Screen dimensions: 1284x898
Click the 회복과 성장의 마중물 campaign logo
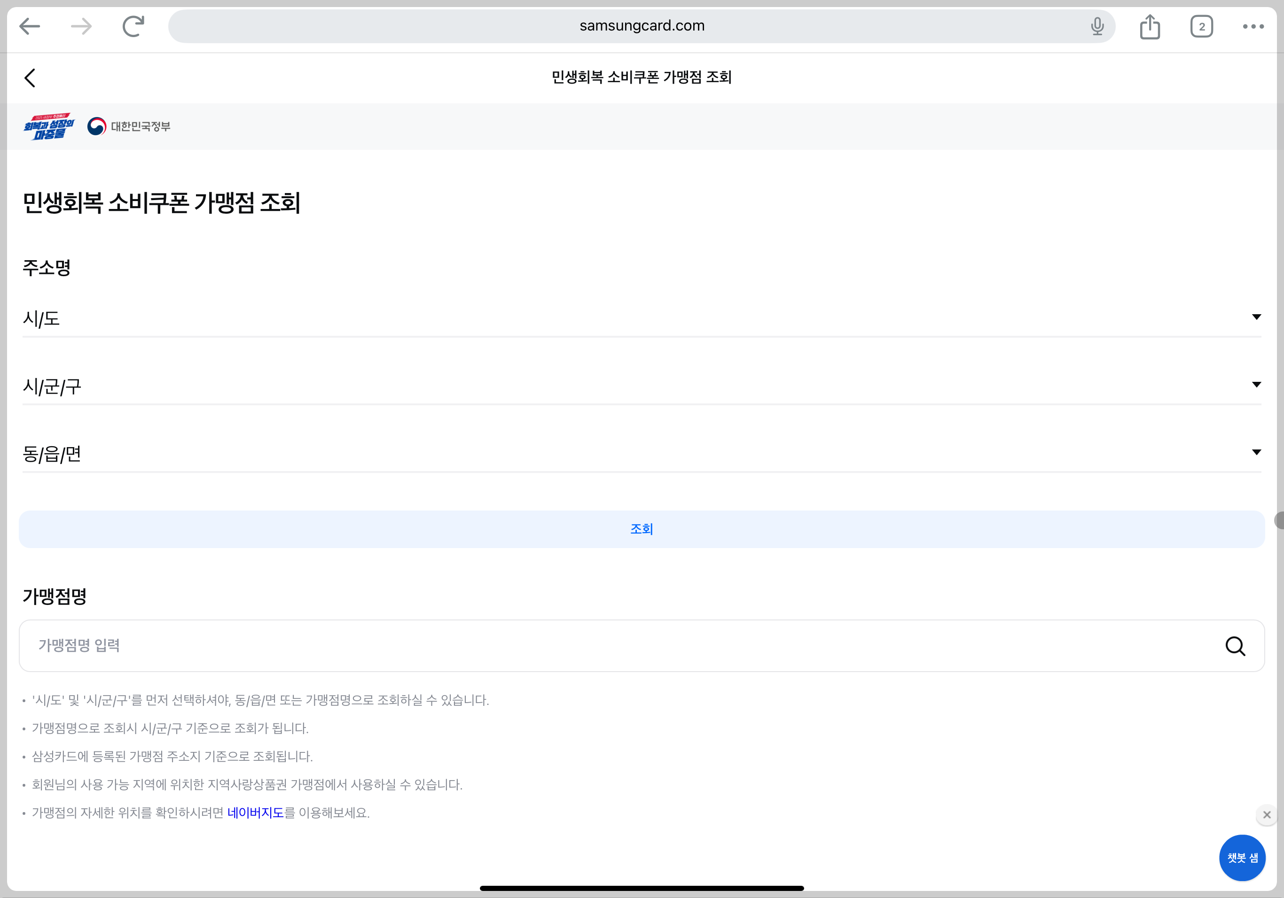[49, 127]
